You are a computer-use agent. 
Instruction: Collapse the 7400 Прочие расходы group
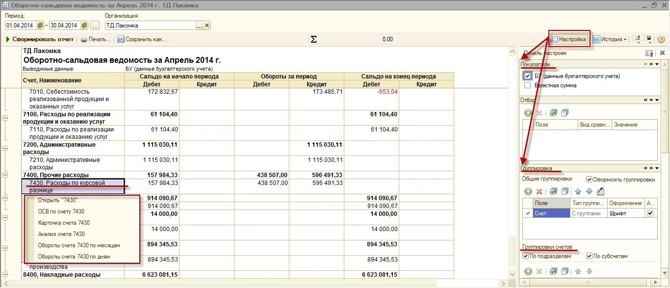(5, 175)
